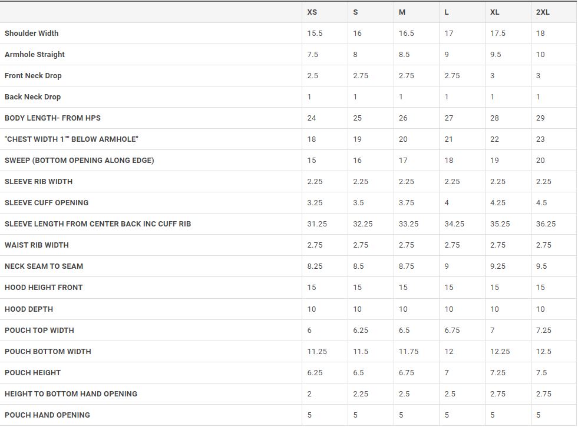Select the POUCH HAND OPENING label
578x427 pixels.
click(47, 415)
